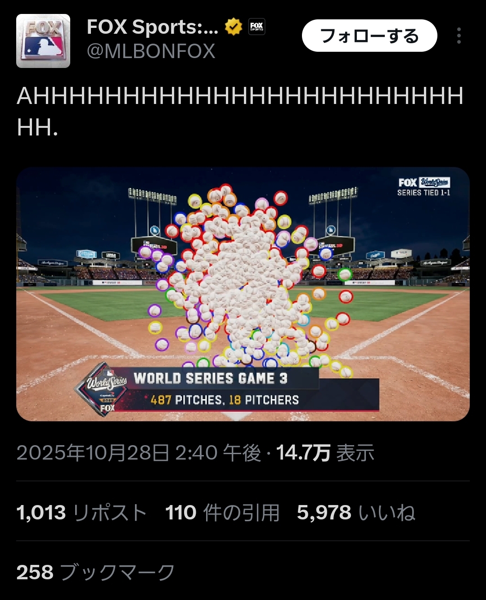Open the FOX MLB profile avatar
This screenshot has width=486, height=600.
[43, 41]
